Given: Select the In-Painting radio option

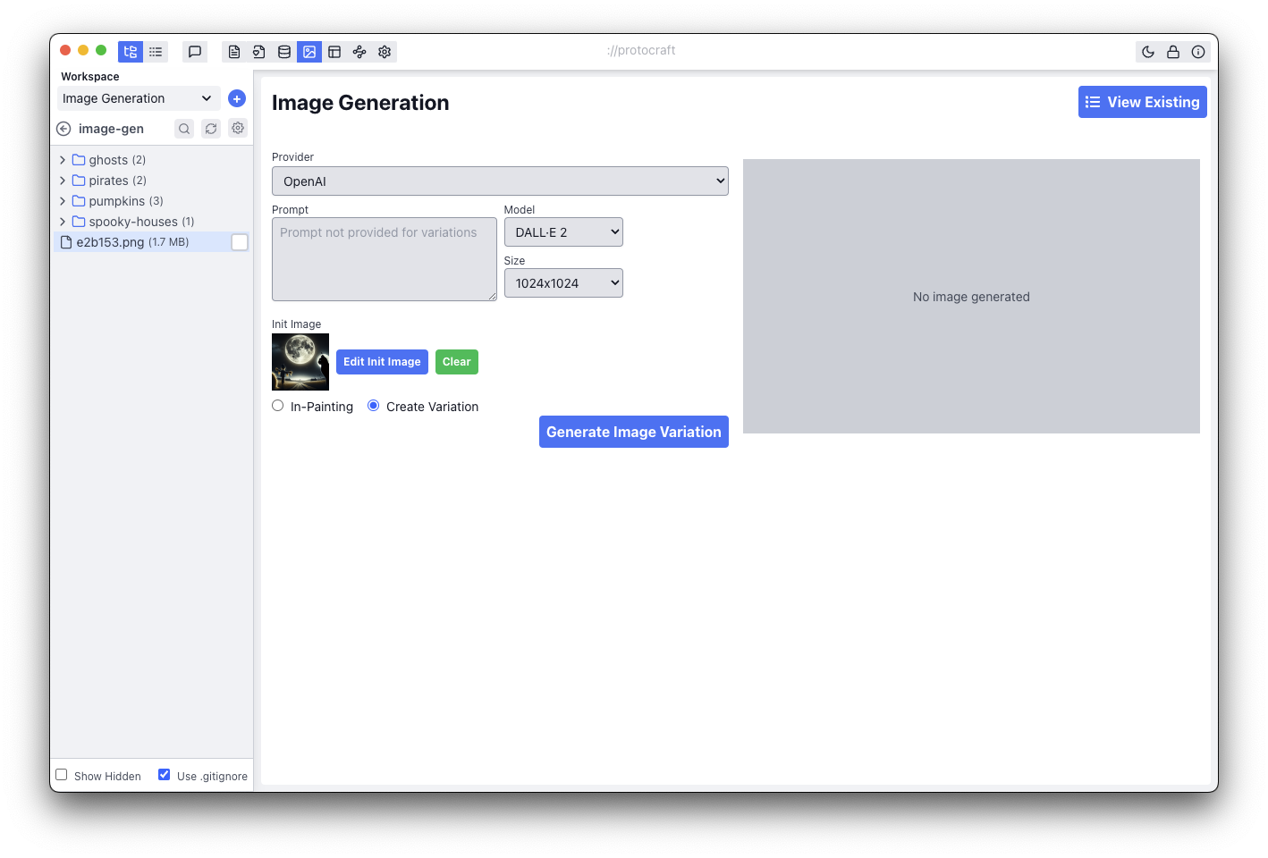Looking at the screenshot, I should tap(278, 406).
